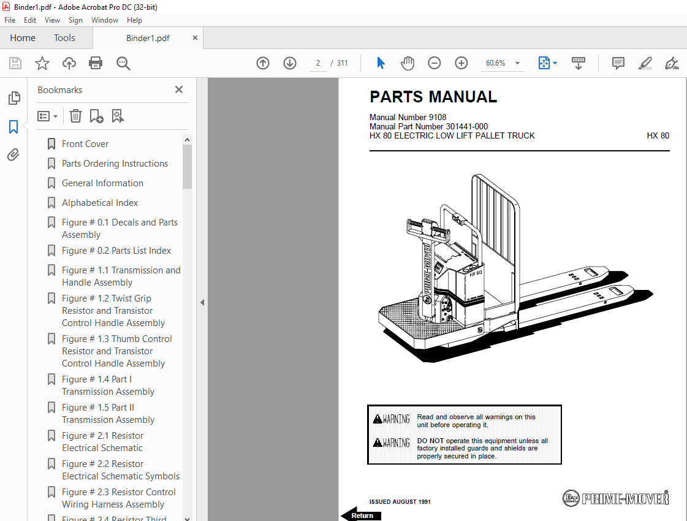Open the Attachments paperclip panel
The height and width of the screenshot is (521, 687).
[x=13, y=154]
